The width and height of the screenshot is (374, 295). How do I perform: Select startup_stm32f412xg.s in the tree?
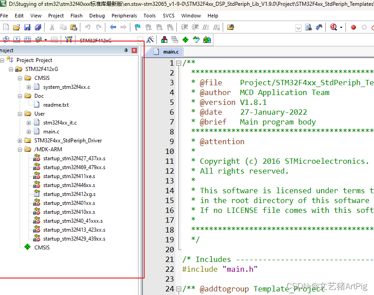click(x=69, y=194)
